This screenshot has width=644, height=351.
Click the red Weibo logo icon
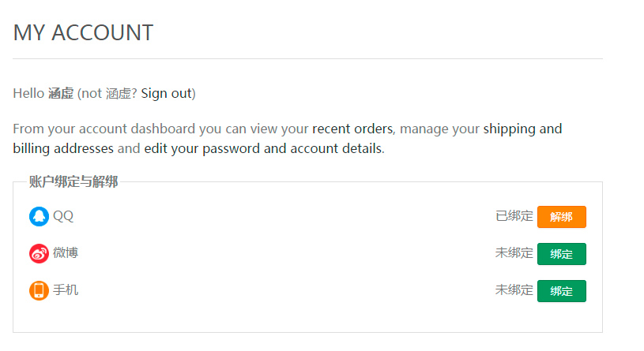[39, 253]
